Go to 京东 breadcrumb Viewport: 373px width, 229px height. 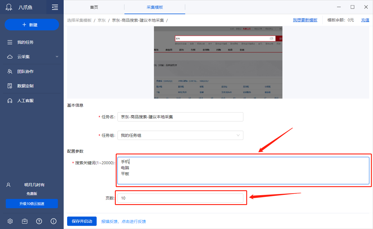tap(102, 20)
